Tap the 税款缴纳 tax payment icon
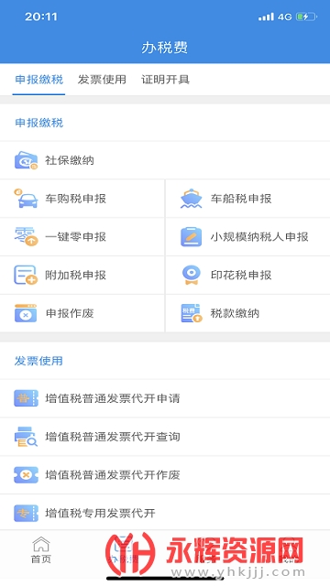The height and width of the screenshot is (586, 330). click(x=192, y=313)
